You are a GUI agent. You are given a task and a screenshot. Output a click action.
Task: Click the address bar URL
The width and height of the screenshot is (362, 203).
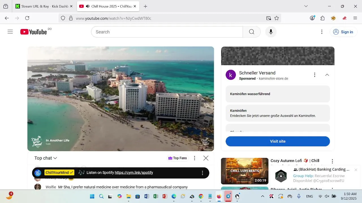(x=113, y=18)
